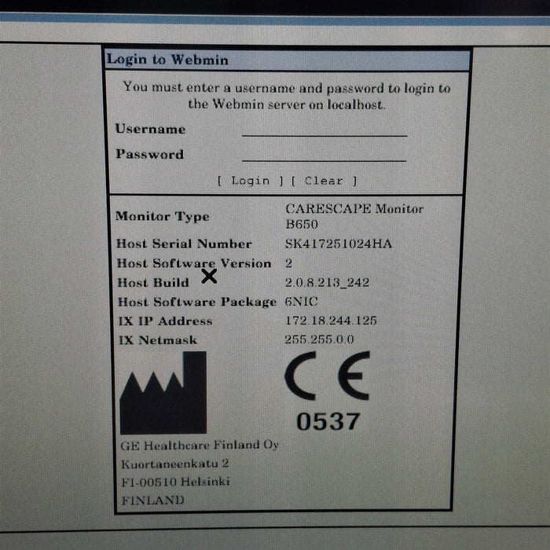
Task: Click the factory manufacturer symbol icon
Action: tap(163, 393)
